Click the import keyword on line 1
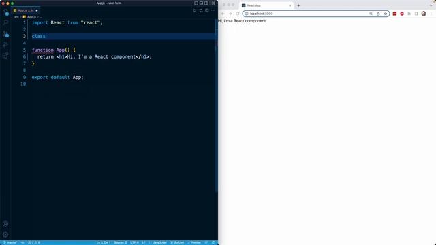The image size is (436, 245). coord(40,22)
